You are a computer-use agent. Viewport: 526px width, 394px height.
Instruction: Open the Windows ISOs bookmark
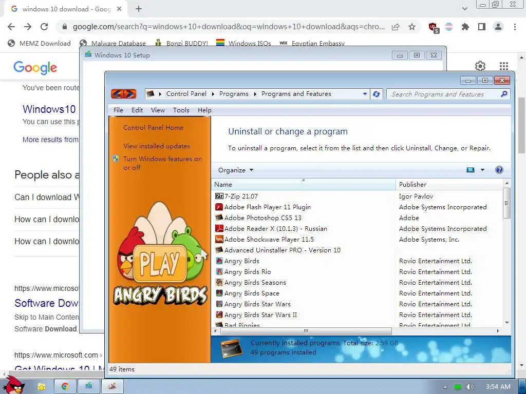[x=243, y=43]
